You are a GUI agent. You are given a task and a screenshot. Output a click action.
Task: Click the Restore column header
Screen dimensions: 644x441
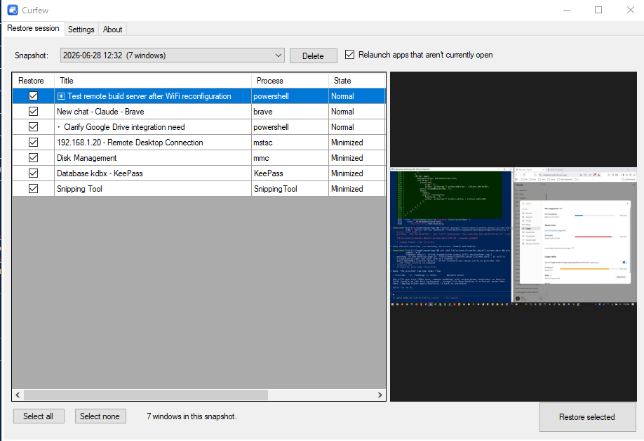33,81
